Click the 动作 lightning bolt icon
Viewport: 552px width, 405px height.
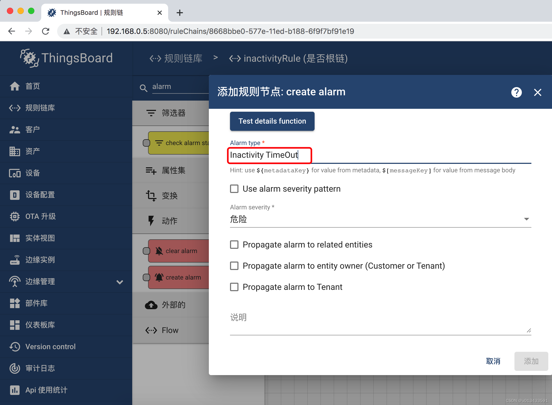(151, 221)
